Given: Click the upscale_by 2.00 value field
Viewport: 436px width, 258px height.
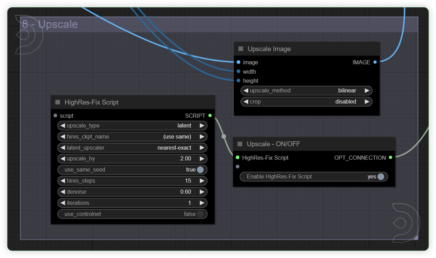Looking at the screenshot, I should (x=185, y=159).
